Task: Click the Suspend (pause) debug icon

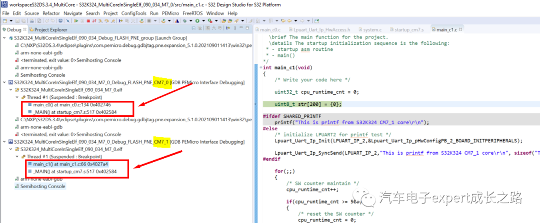Action: [x=82, y=20]
